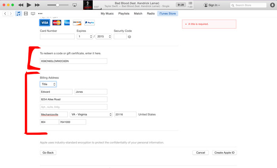
Task: Click the phone number field 7641000
Action: (x=72, y=122)
